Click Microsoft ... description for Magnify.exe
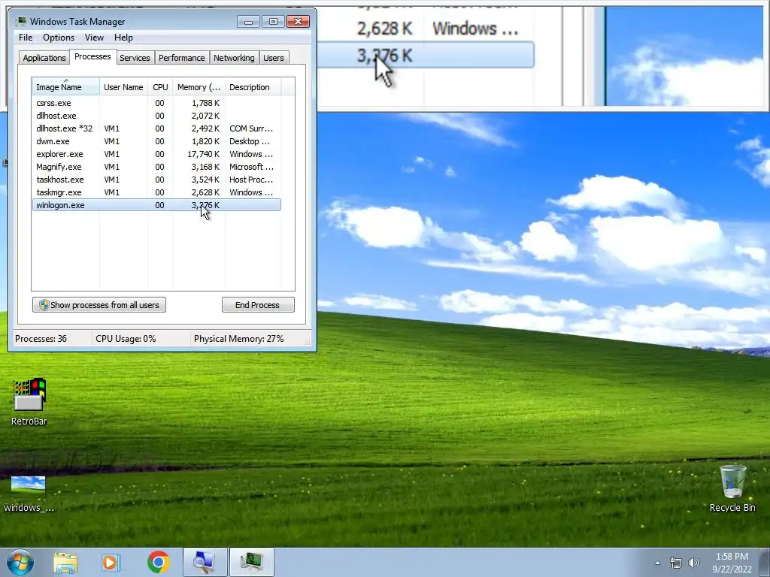This screenshot has height=577, width=770. point(251,167)
